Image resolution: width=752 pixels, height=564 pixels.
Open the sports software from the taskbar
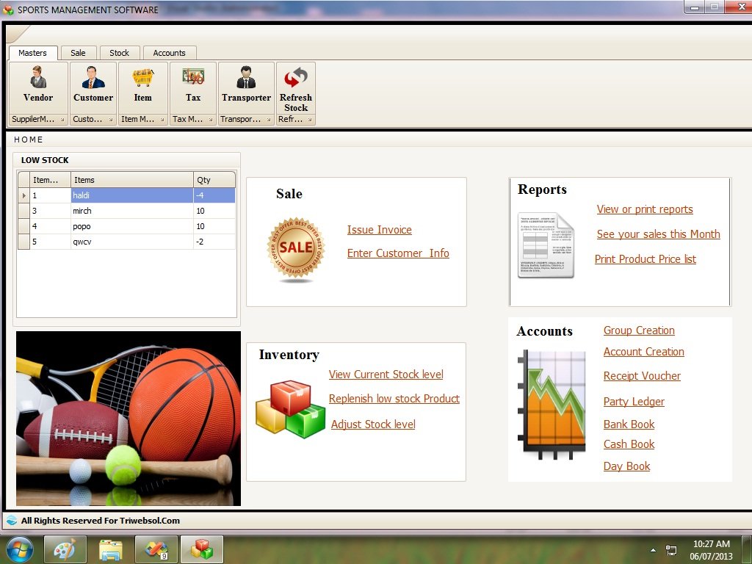201,549
